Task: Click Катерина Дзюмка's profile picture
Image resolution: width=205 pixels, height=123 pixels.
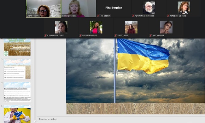Action: (184, 8)
